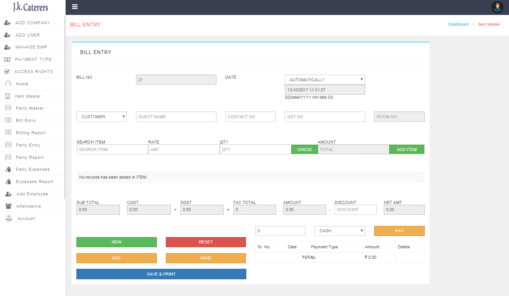This screenshot has height=296, width=509.
Task: Select the Expenses Report icon
Action: click(7, 182)
